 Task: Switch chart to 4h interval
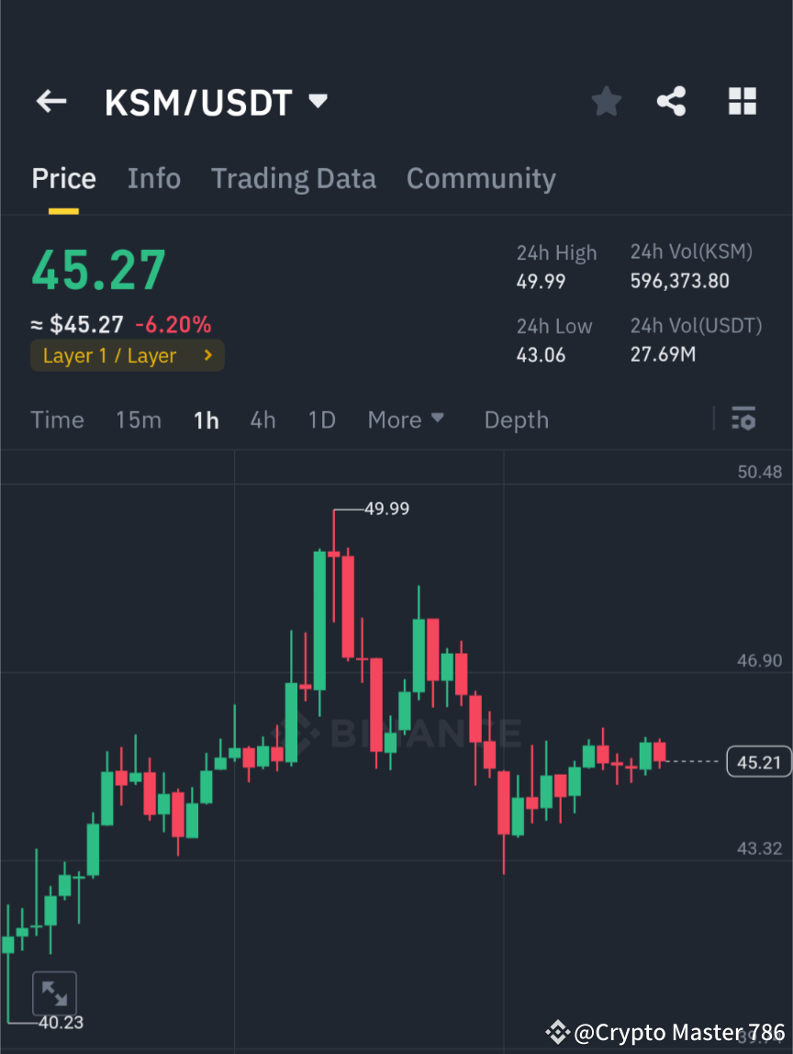click(x=262, y=420)
